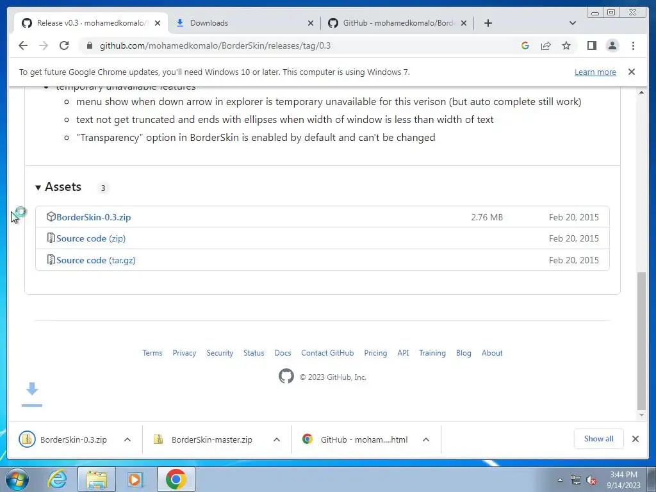
Task: Click Chrome icon in the taskbar
Action: pyautogui.click(x=176, y=479)
